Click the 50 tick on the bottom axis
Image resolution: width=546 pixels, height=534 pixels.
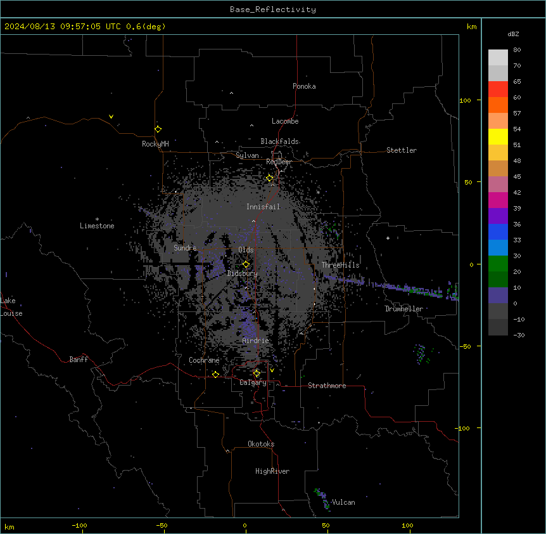pos(326,525)
